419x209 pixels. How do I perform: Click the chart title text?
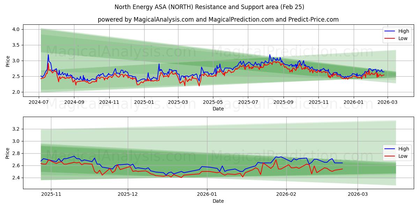point(209,7)
